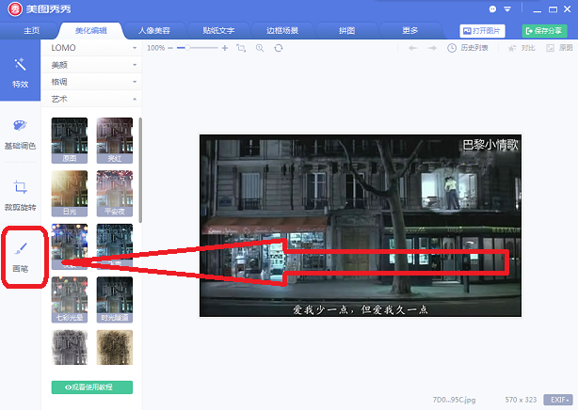Click the undo left arrow
Image resolution: width=578 pixels, height=410 pixels.
coord(413,48)
